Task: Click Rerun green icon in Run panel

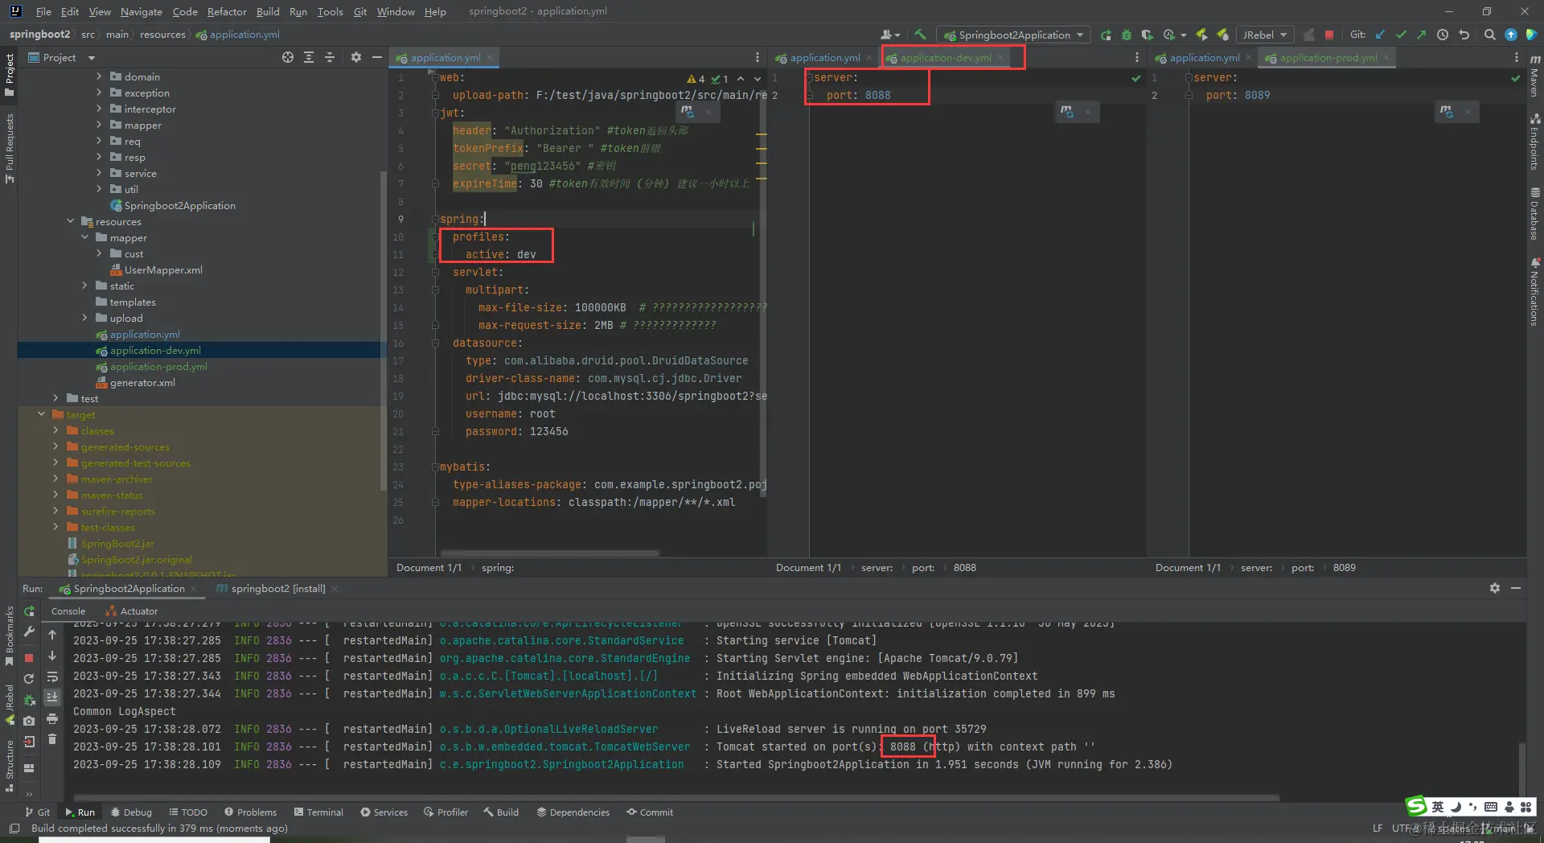Action: 30,611
